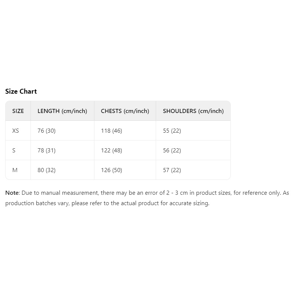The image size is (291, 291).
Task: Click the XS size row label
Action: tap(16, 130)
